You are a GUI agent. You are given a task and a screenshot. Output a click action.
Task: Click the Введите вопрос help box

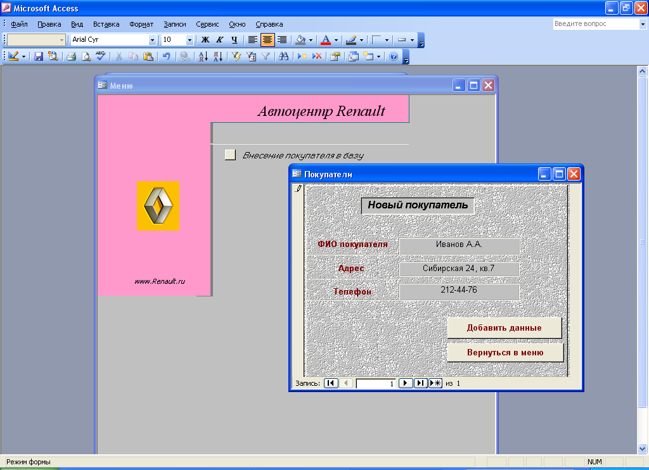click(596, 24)
